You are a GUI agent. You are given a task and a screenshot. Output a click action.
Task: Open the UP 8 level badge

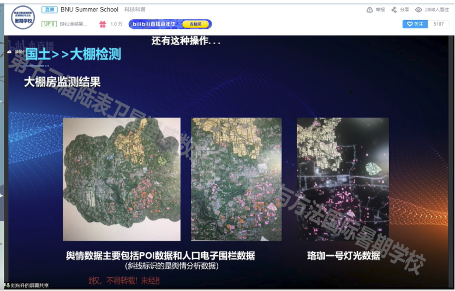point(49,24)
